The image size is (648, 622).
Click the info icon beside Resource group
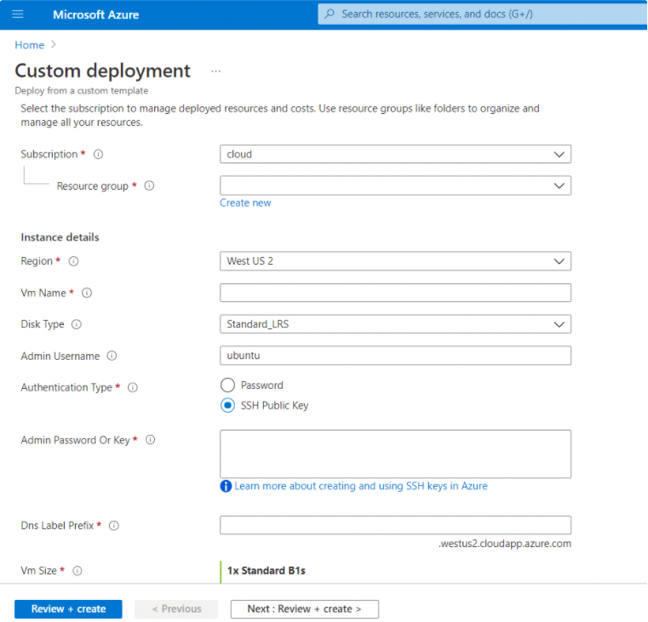click(149, 186)
